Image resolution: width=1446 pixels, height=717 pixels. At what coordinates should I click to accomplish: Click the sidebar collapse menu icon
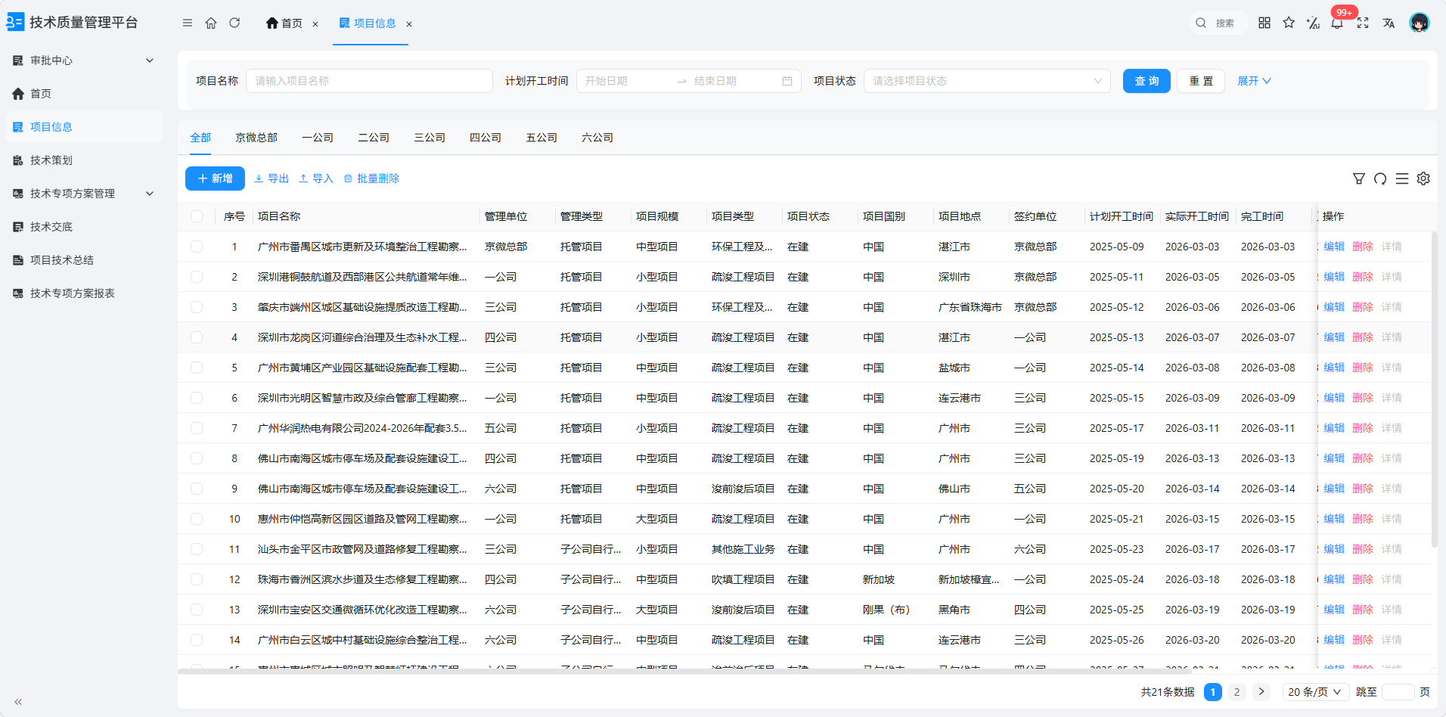point(188,23)
